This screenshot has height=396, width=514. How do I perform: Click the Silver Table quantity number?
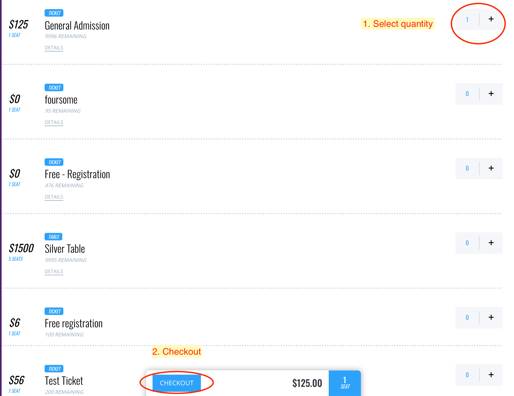pos(467,243)
